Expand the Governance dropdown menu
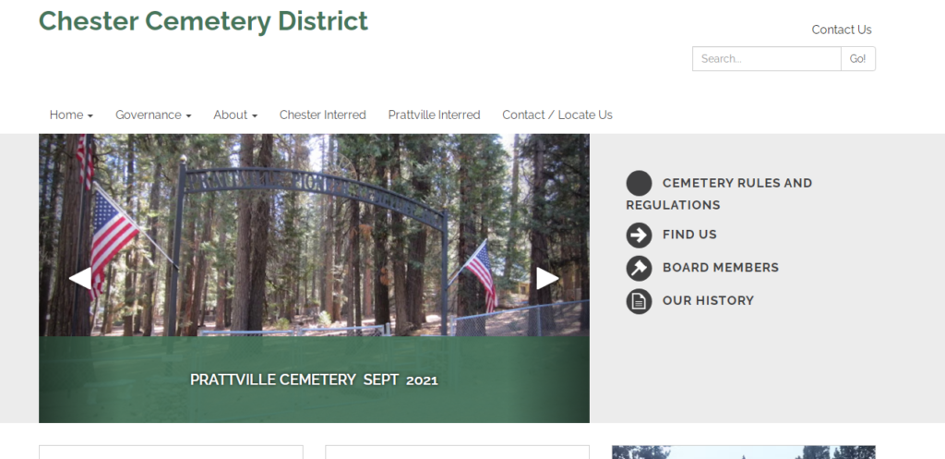The height and width of the screenshot is (459, 945). (x=153, y=115)
